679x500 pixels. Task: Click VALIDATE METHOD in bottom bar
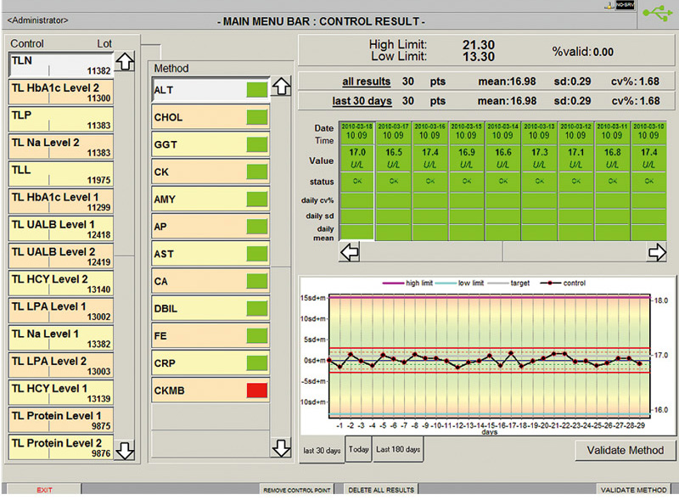tap(633, 490)
